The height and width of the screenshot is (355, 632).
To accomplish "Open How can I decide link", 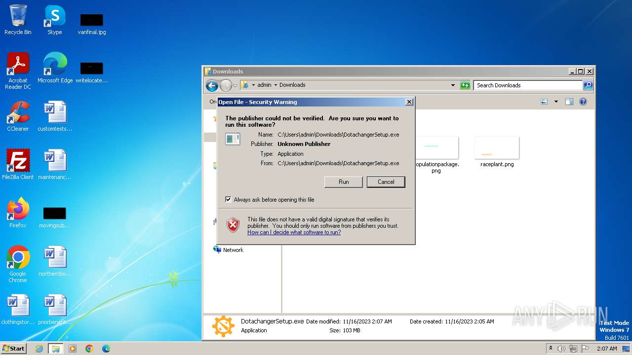I will click(294, 232).
